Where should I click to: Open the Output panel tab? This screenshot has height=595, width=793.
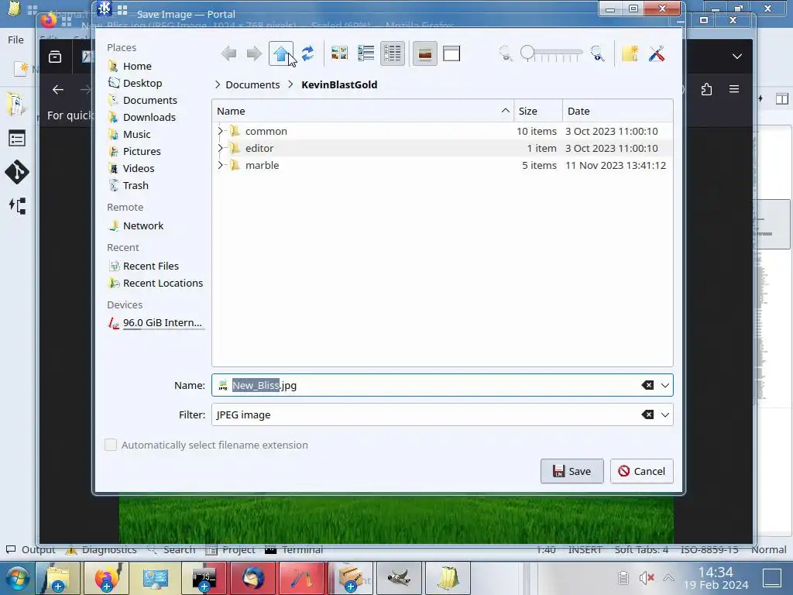point(30,549)
